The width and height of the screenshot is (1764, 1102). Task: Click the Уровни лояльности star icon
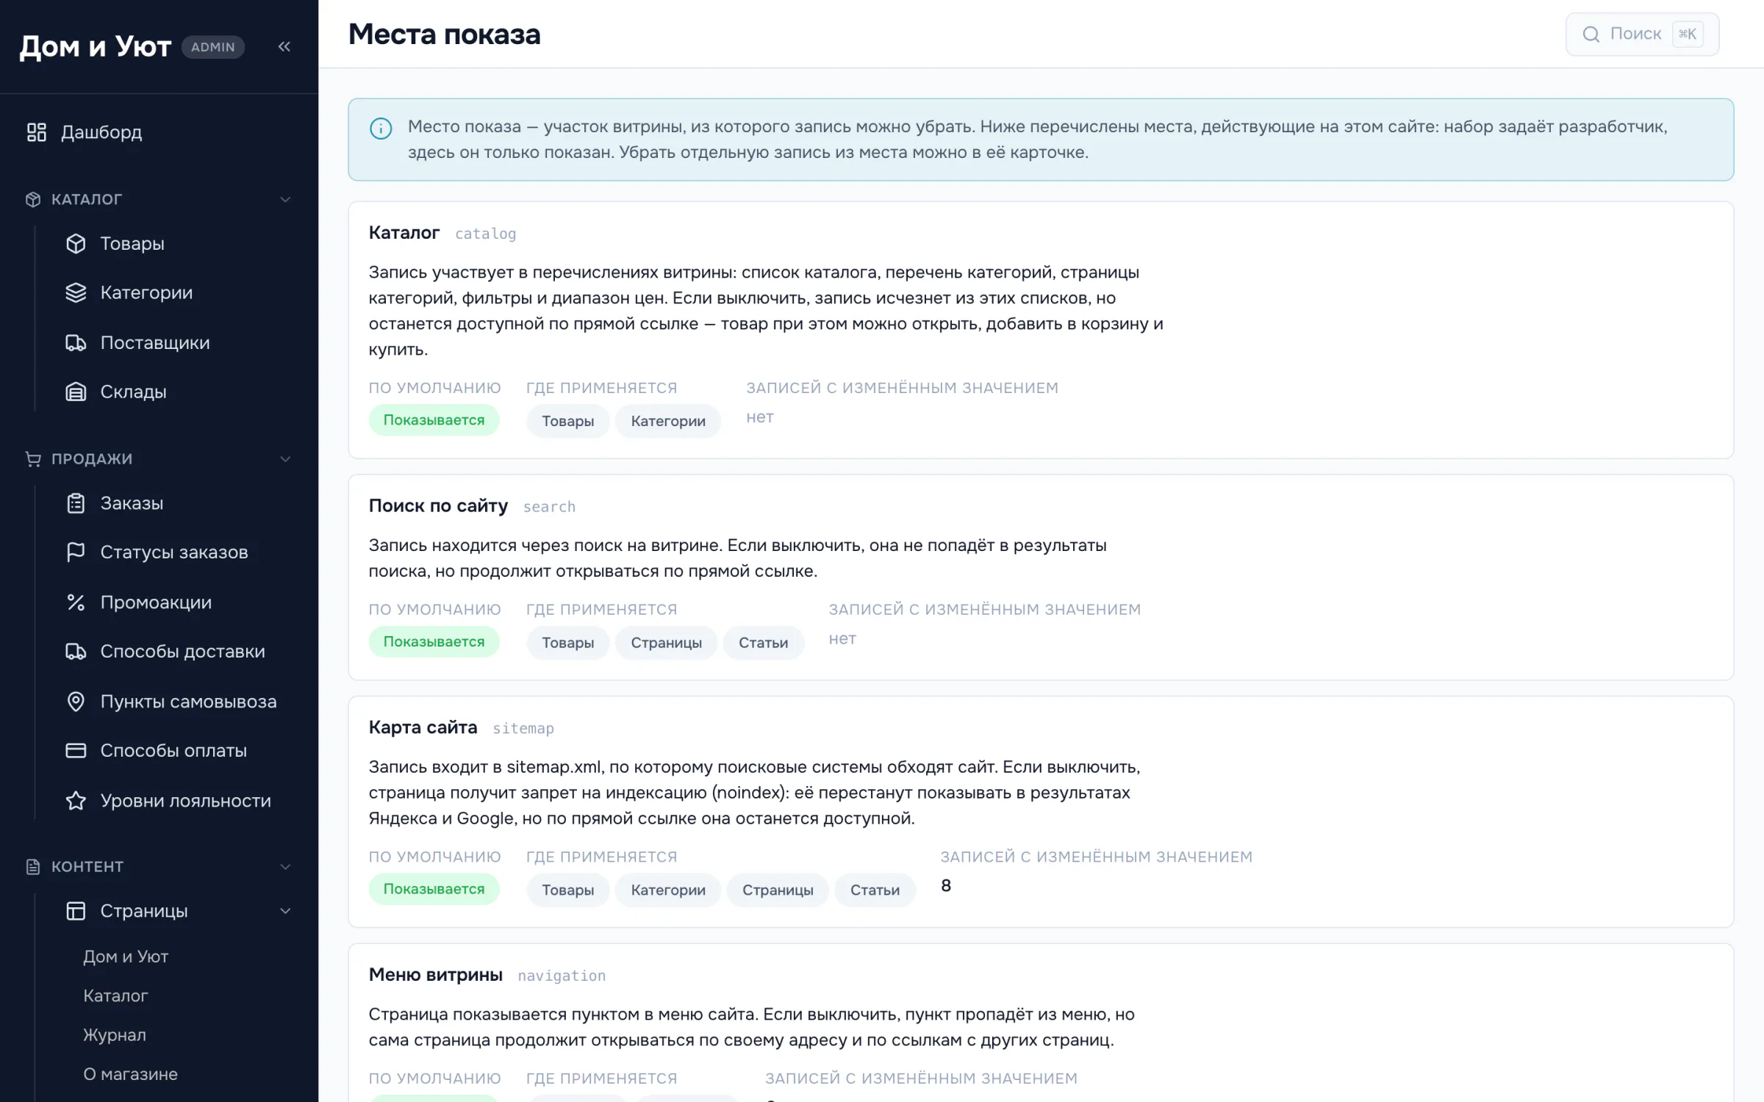pos(76,801)
